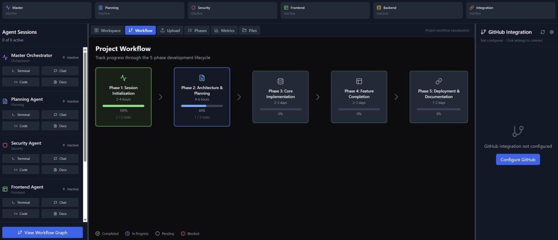This screenshot has width=558, height=240.
Task: Select the Workflow tab
Action: tap(140, 31)
